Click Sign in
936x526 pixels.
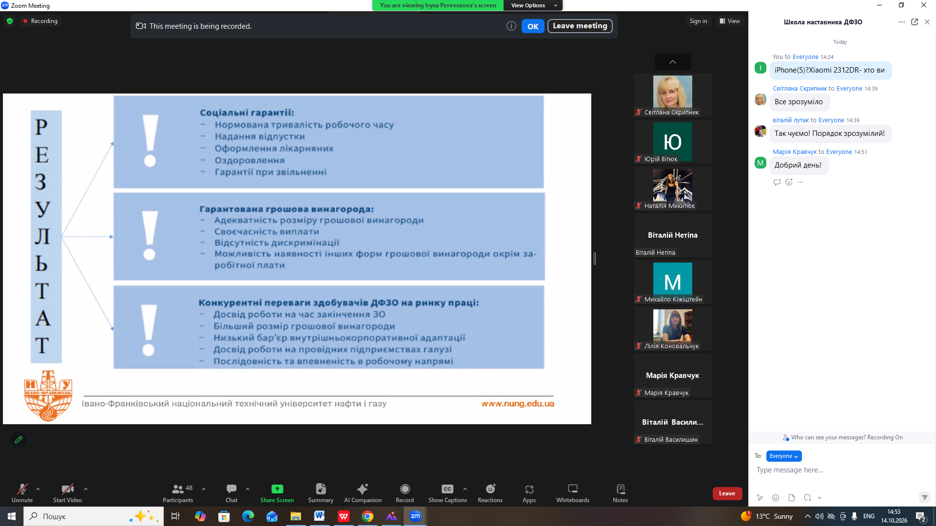[x=698, y=21]
